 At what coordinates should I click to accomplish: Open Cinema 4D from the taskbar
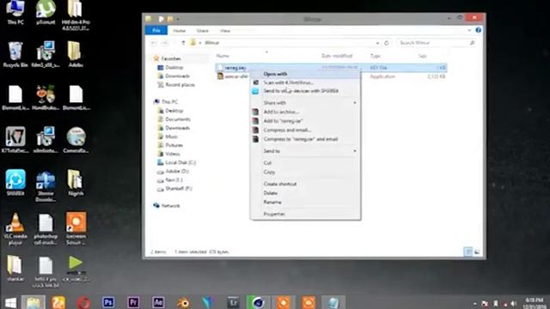pyautogui.click(x=258, y=302)
